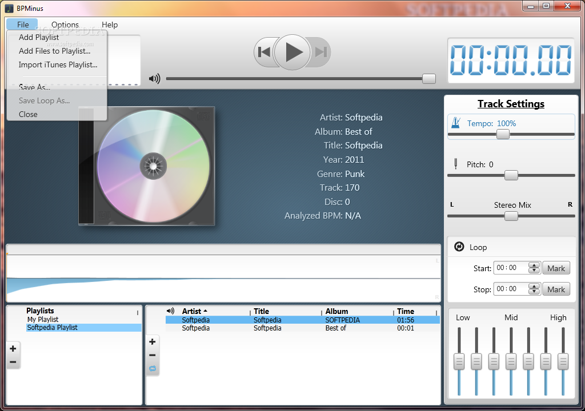Add a track with plus icon
The height and width of the screenshot is (411, 585).
[x=152, y=341]
